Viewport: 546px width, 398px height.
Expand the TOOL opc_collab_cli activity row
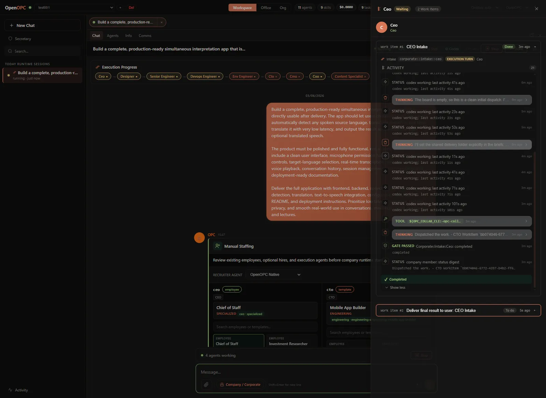coord(462,221)
